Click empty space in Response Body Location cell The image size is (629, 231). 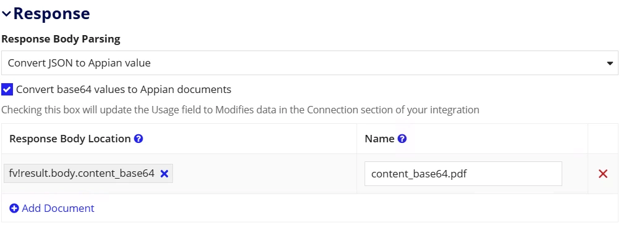tap(264, 174)
